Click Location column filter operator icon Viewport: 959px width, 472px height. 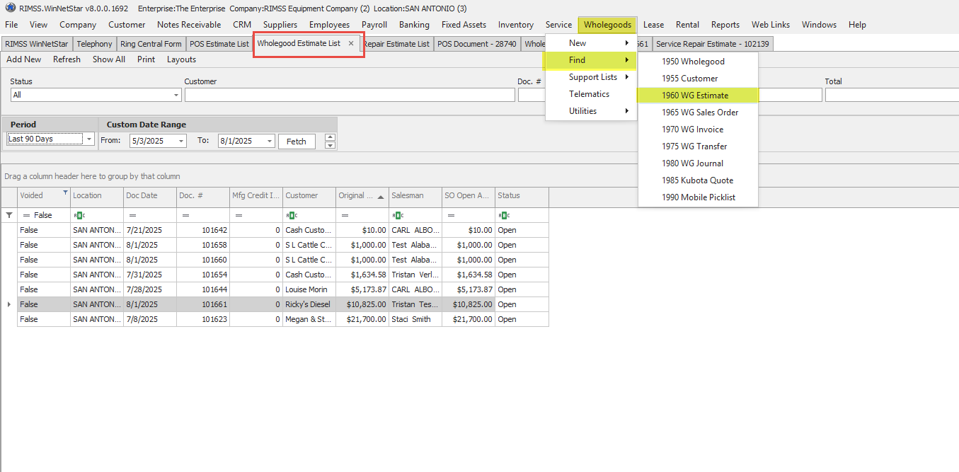pos(79,215)
